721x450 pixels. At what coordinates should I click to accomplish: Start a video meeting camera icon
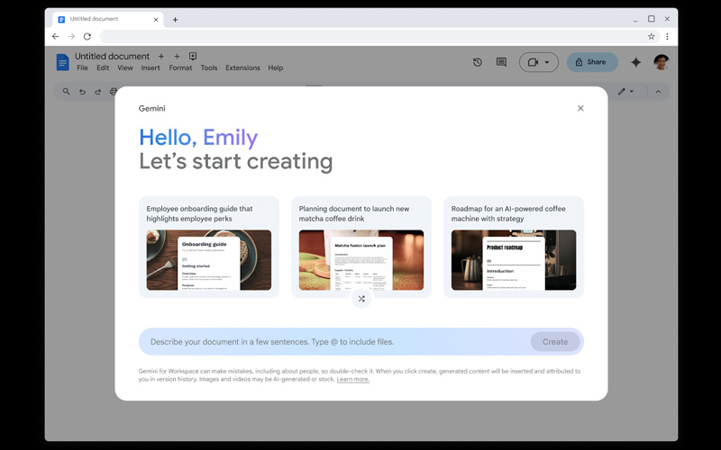(533, 62)
